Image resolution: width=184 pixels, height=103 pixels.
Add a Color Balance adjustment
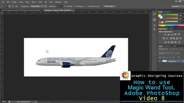click(x=167, y=38)
